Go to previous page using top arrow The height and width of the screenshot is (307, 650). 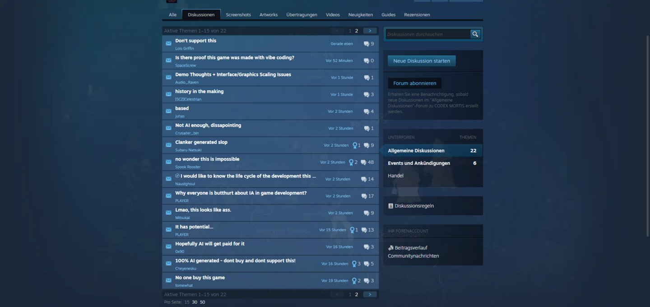click(x=337, y=31)
